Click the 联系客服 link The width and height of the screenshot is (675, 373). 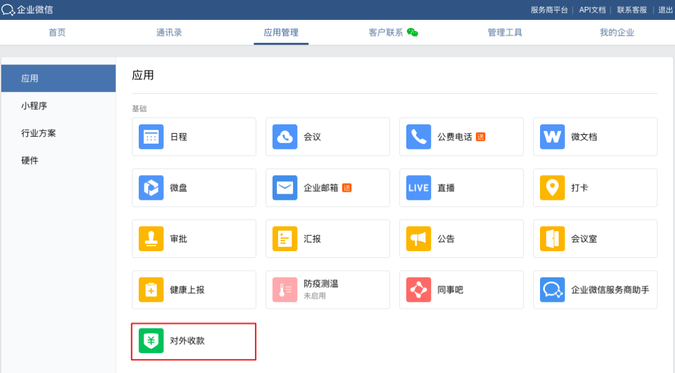632,10
